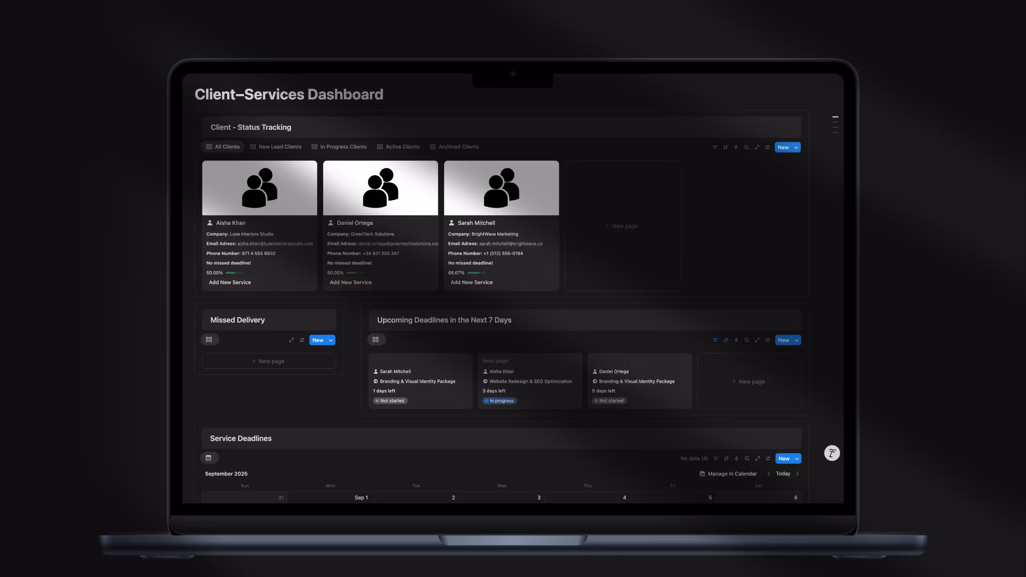Expand New dropdown arrow in Service Deadlines
The image size is (1026, 577).
click(797, 458)
